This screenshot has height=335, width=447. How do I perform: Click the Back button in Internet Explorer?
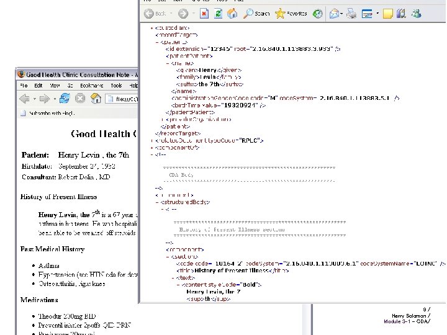155,14
